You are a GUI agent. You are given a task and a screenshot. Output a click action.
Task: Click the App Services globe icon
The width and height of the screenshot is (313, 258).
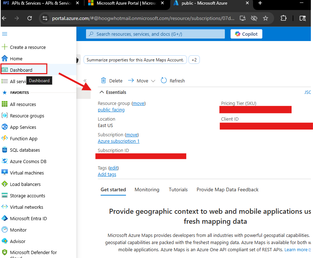tap(4, 127)
